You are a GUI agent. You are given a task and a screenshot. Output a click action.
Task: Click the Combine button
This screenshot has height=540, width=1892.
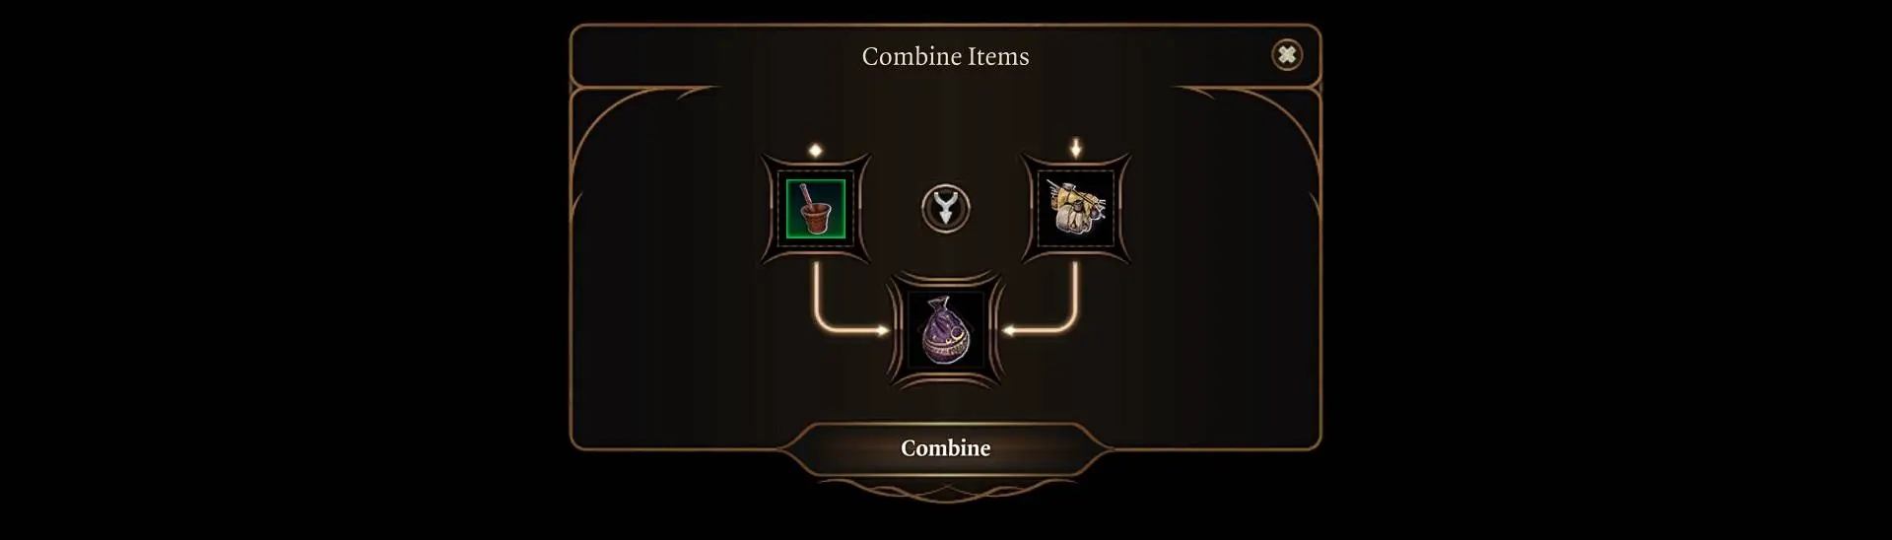tap(945, 448)
